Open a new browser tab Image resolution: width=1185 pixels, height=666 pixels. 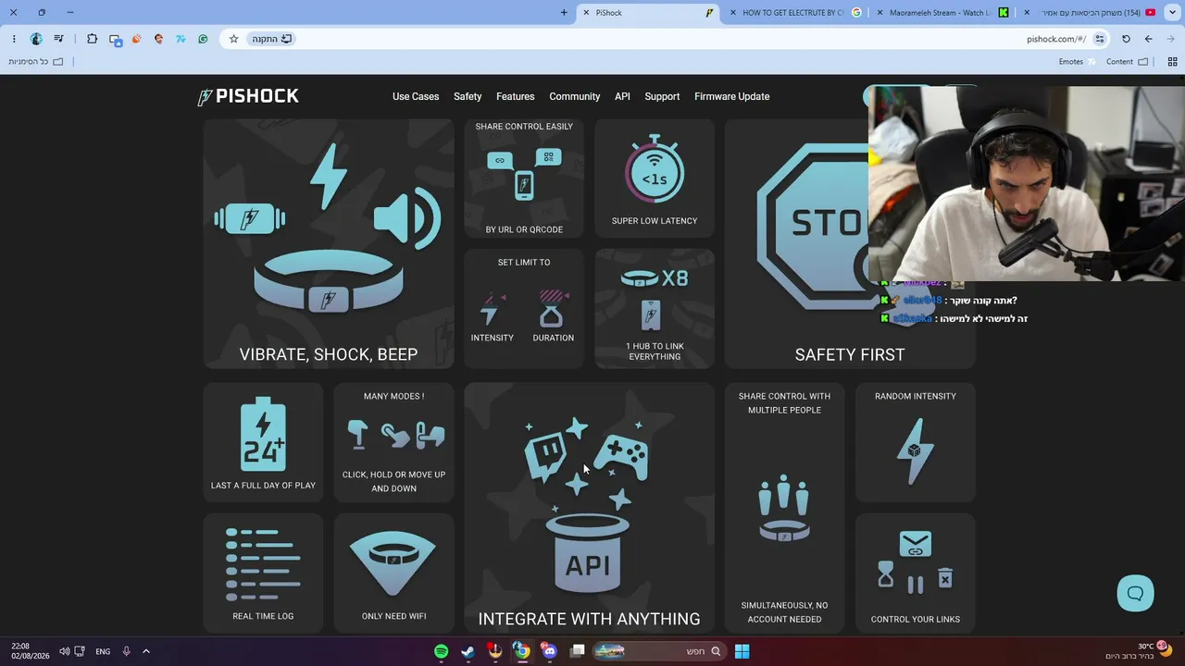[x=564, y=13]
